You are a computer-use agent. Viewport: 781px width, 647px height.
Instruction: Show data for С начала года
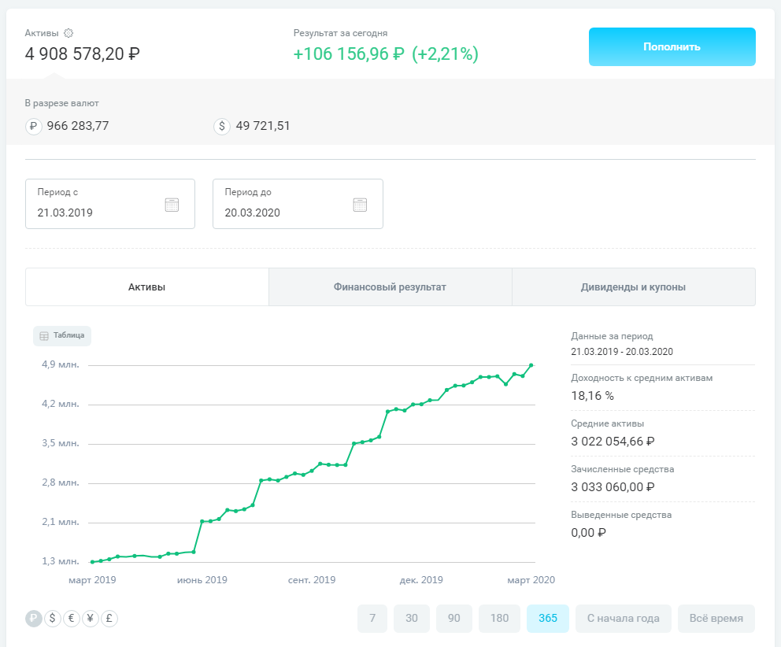tap(623, 619)
